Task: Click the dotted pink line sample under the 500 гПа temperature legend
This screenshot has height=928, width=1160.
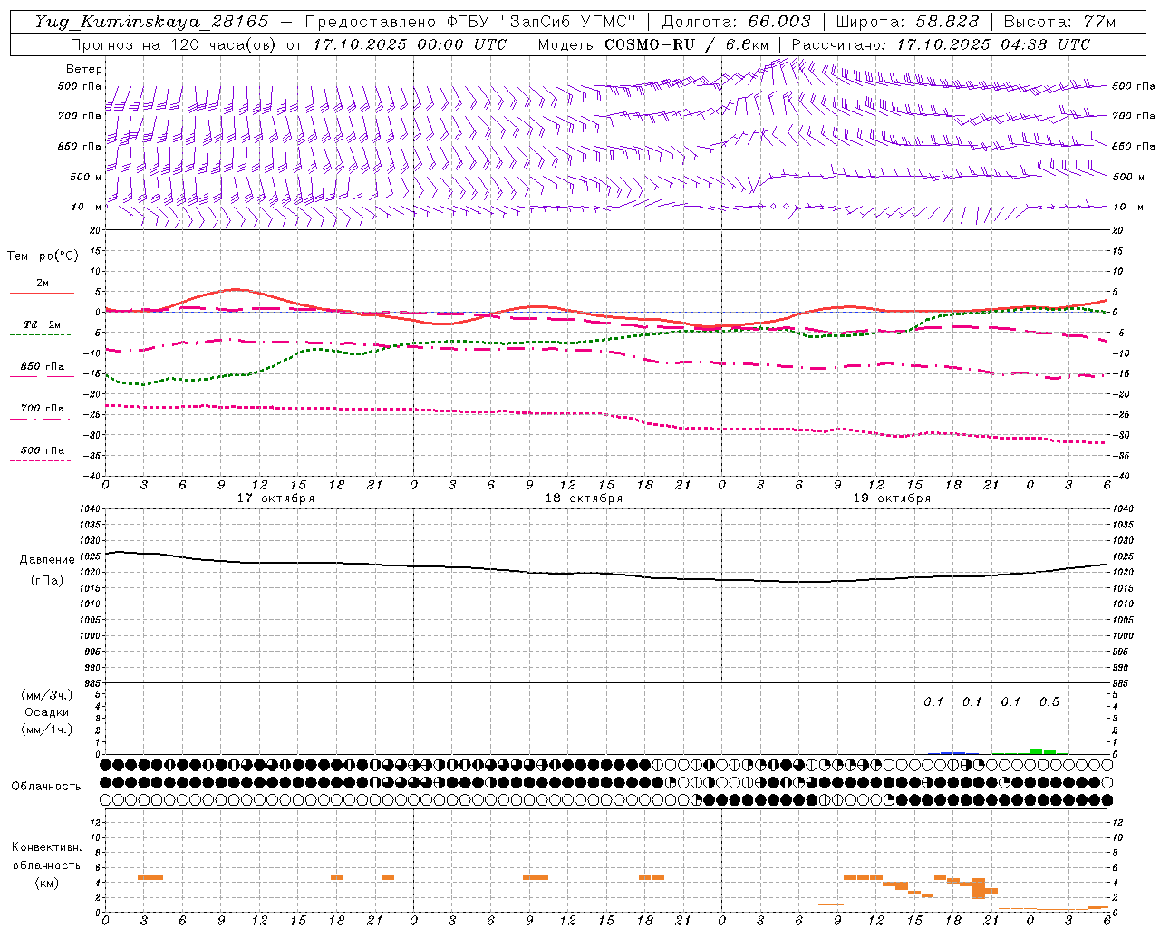Action: point(40,460)
